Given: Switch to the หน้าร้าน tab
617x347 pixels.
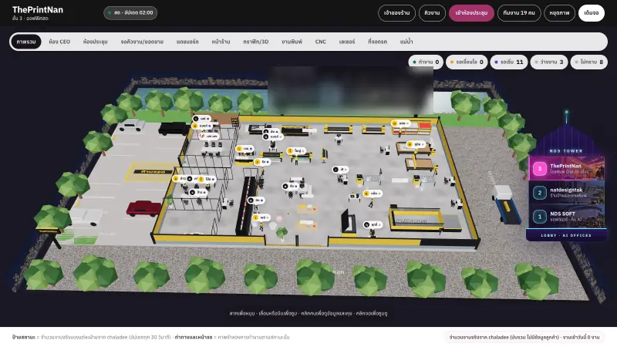Looking at the screenshot, I should (x=221, y=42).
